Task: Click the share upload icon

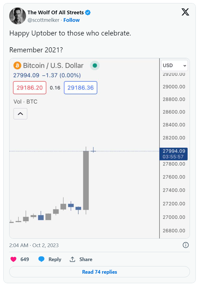Action: [x=72, y=259]
